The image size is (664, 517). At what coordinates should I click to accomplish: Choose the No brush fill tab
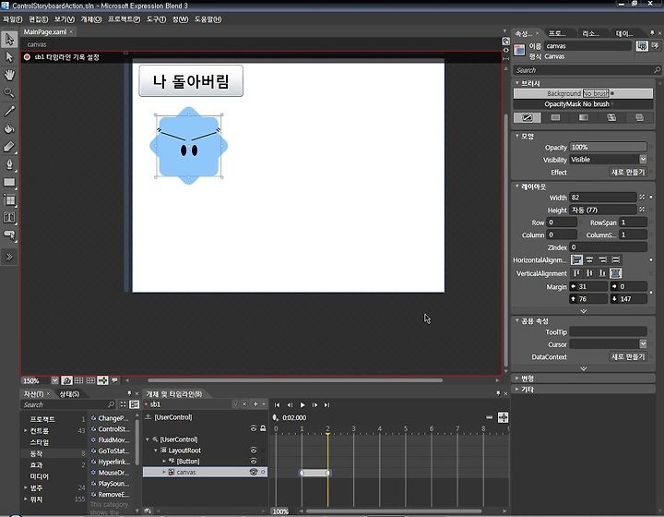(x=528, y=118)
